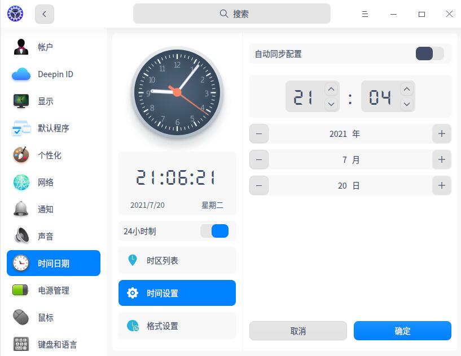Open Deepin ID cloud icon
The image size is (461, 356).
tap(21, 74)
